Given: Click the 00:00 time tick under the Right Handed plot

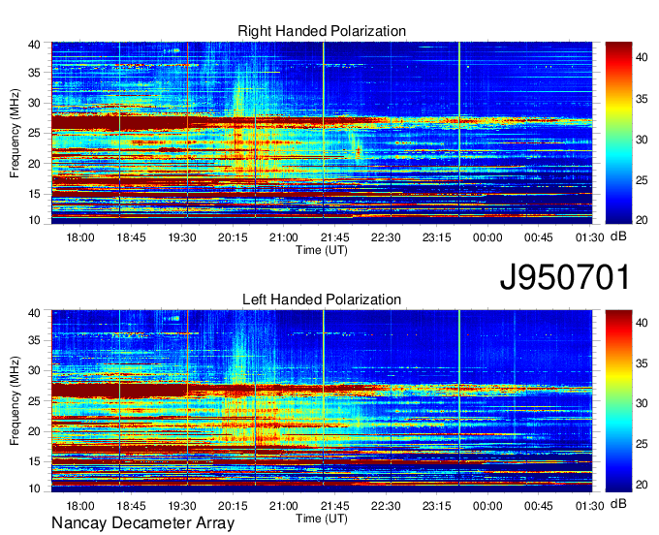Looking at the screenshot, I should [x=487, y=237].
